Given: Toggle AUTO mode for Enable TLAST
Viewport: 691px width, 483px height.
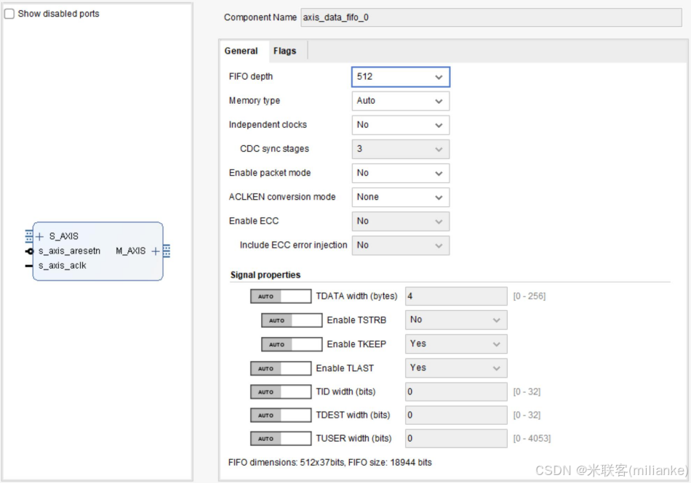Looking at the screenshot, I should pos(280,368).
